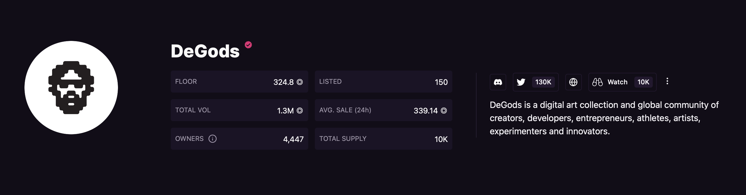
Task: Click the binoculars Watch icon
Action: (598, 82)
